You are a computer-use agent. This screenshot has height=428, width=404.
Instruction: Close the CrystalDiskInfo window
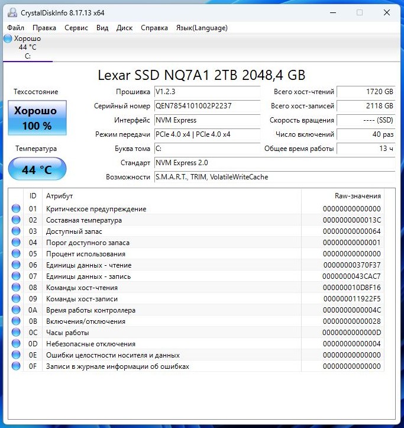[386, 12]
